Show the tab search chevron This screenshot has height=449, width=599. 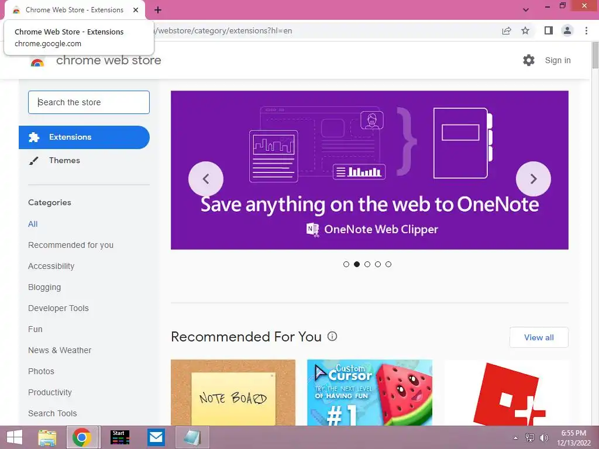526,10
